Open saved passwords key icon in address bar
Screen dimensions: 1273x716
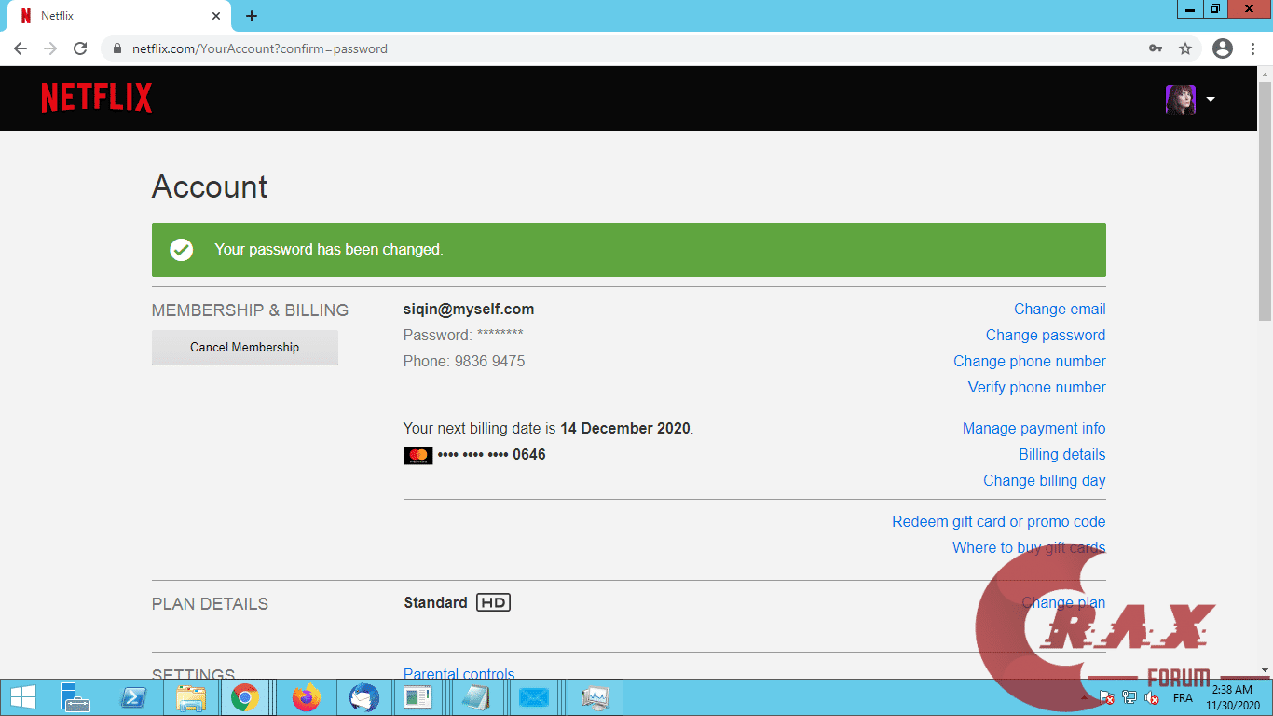pos(1156,48)
